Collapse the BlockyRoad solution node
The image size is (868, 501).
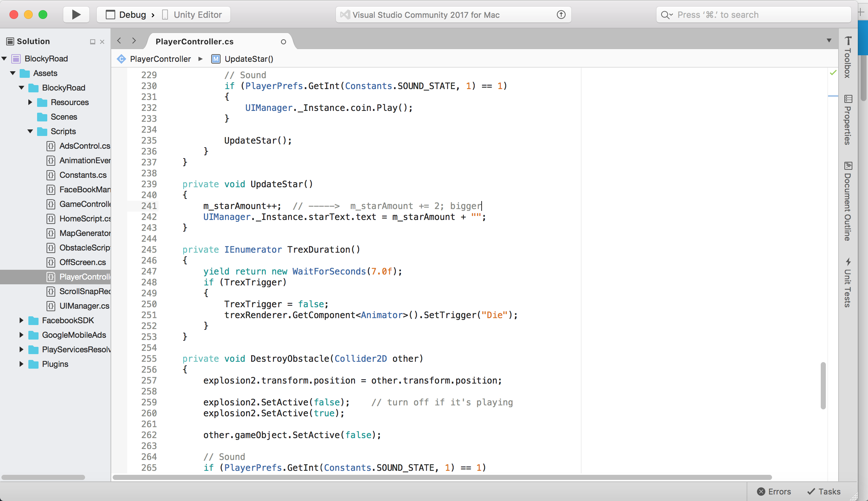coord(4,59)
